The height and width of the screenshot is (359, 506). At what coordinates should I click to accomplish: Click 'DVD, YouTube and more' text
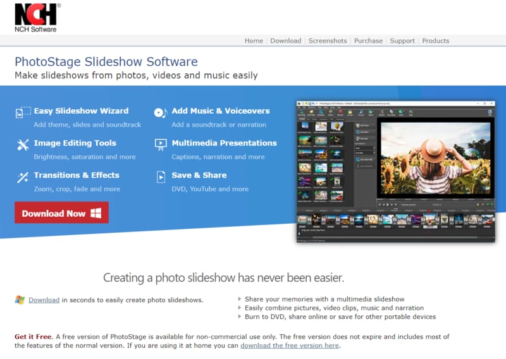(x=210, y=189)
